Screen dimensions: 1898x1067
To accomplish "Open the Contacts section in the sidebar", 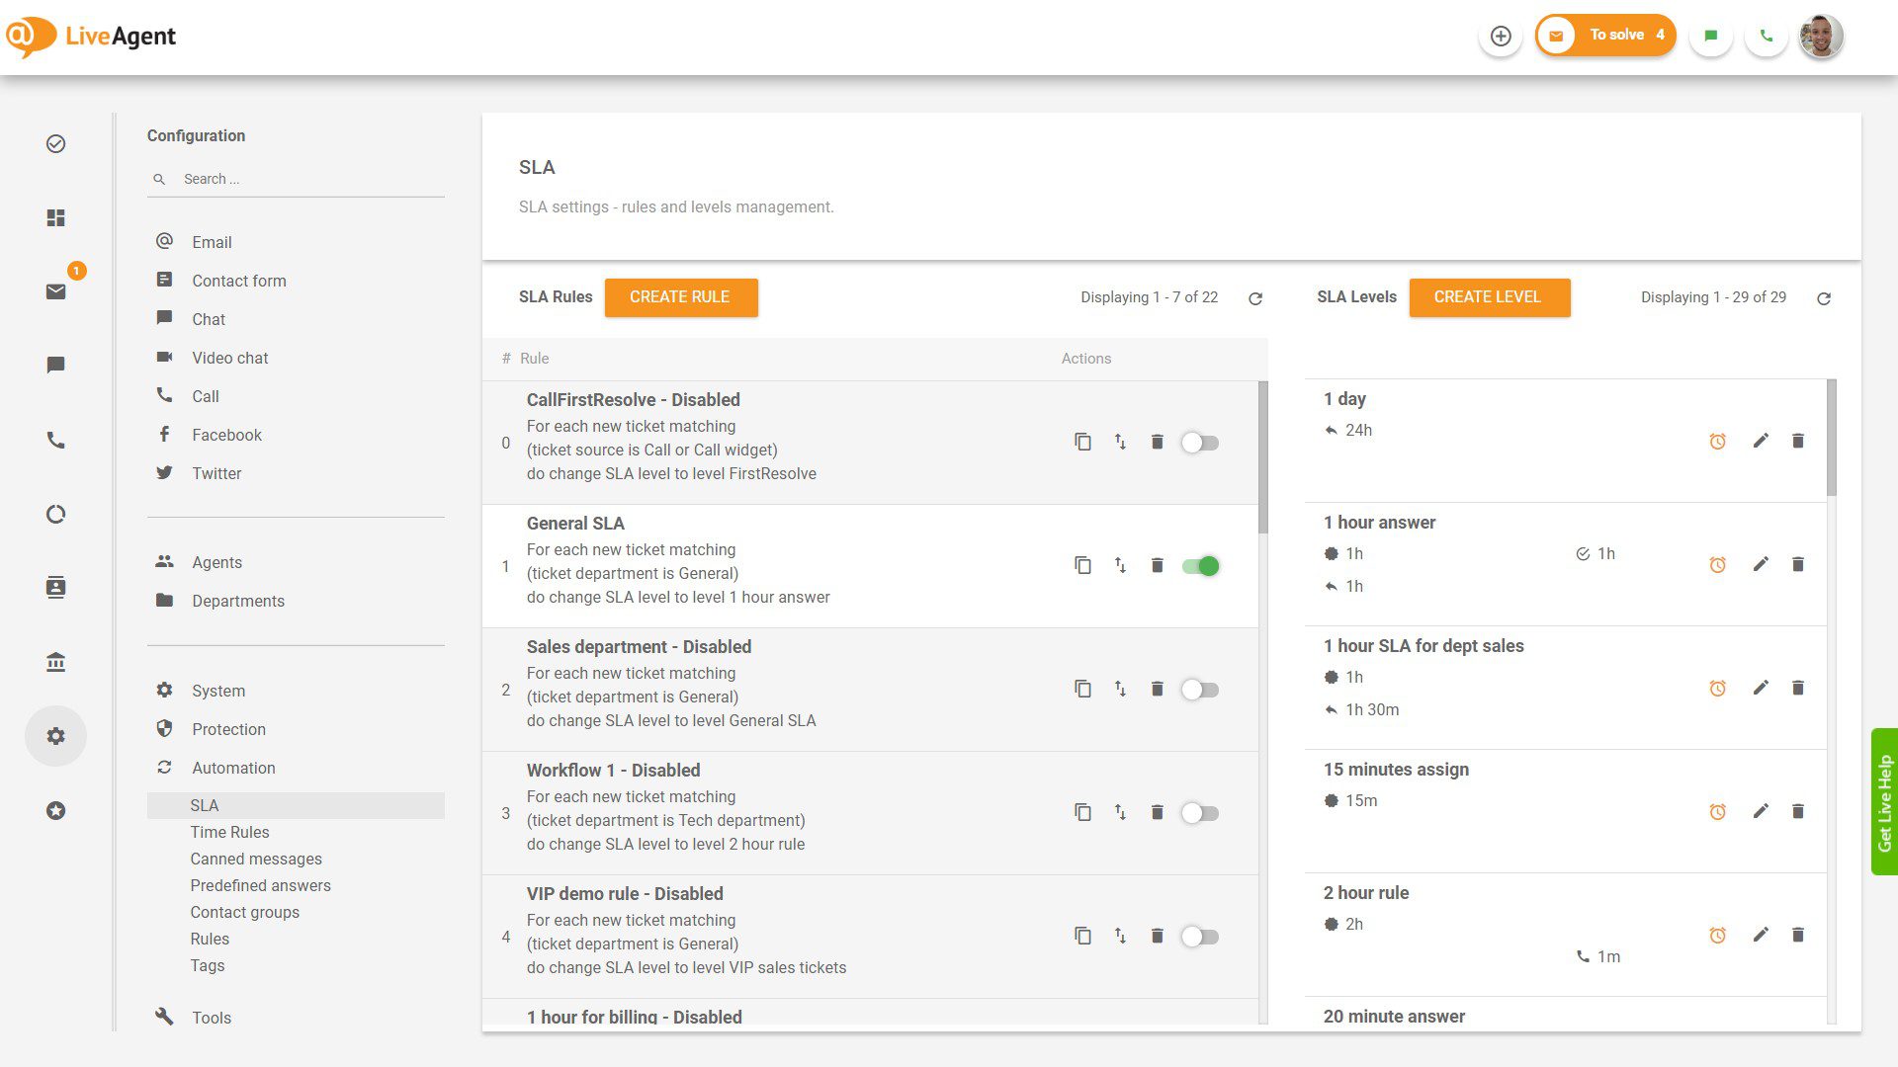I will pos(56,587).
